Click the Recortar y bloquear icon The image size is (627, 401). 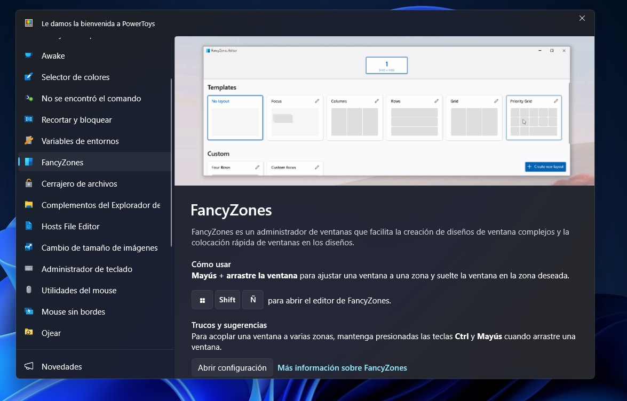29,119
